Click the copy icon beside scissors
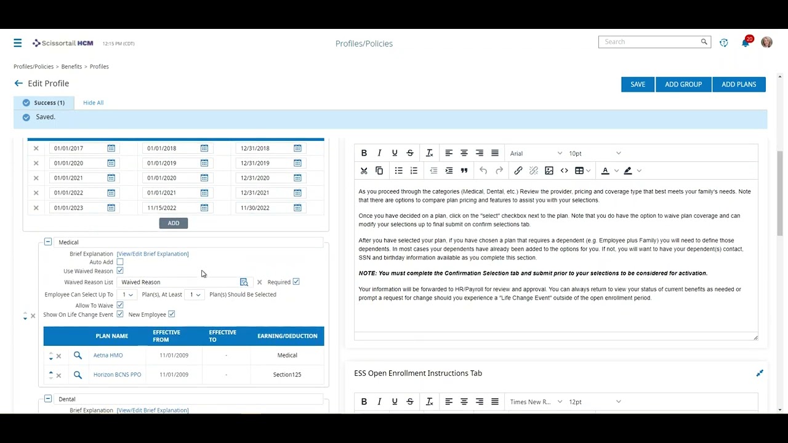 coord(379,170)
